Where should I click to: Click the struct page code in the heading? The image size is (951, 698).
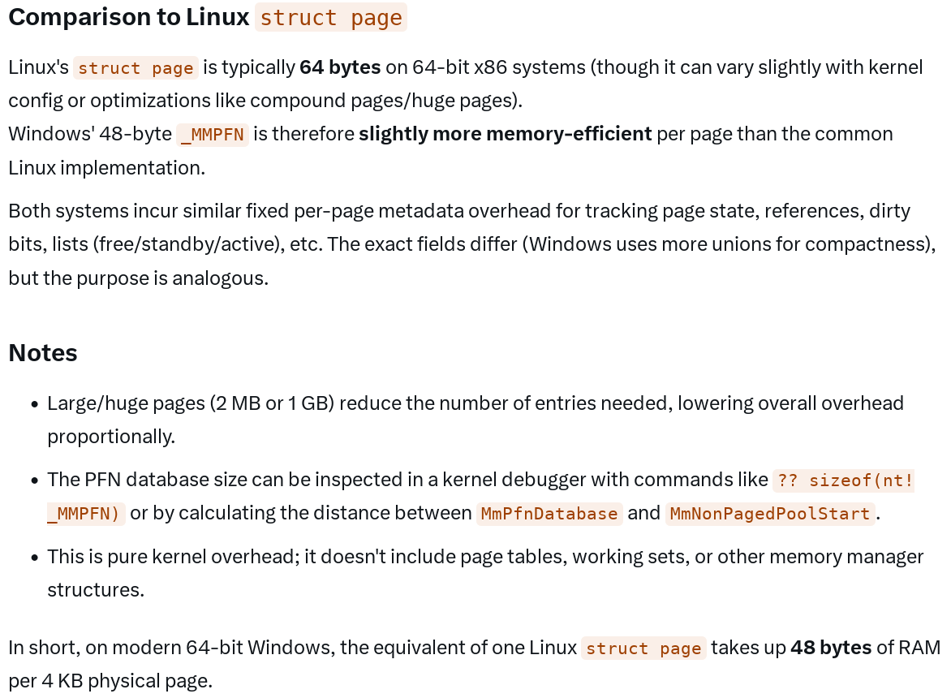(x=330, y=18)
